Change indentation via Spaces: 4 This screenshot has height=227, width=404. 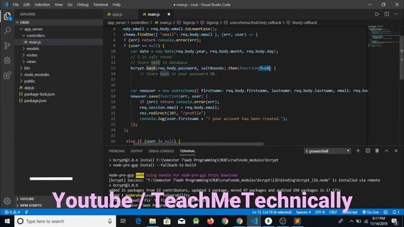(x=303, y=212)
